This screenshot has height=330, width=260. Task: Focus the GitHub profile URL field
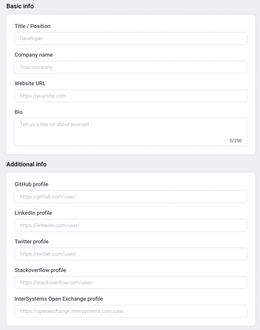131,197
